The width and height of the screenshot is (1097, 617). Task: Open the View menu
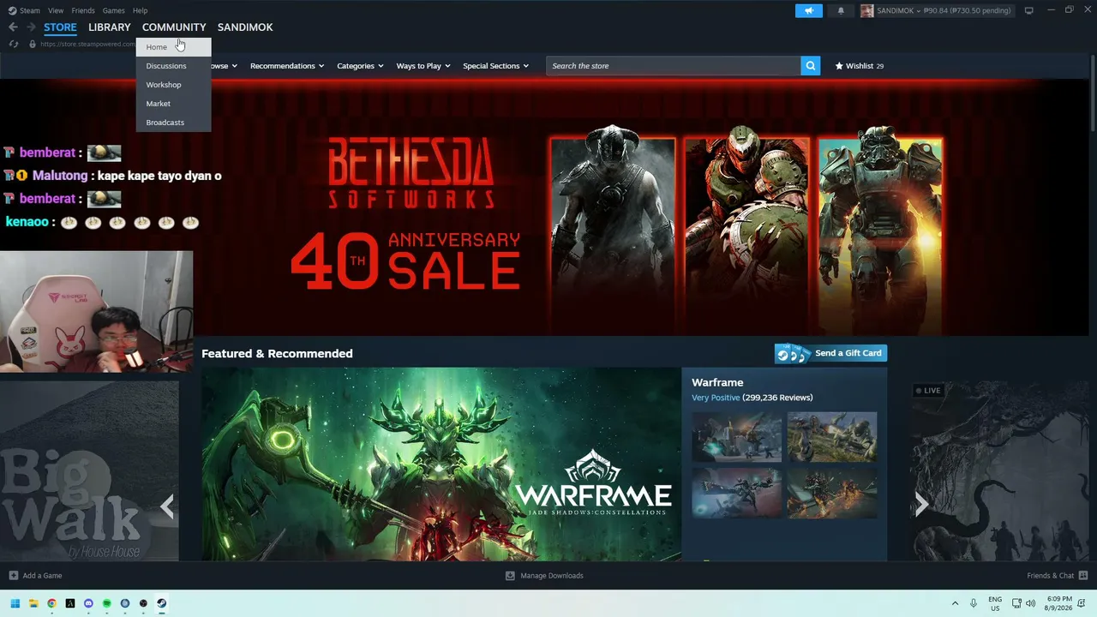pos(56,10)
